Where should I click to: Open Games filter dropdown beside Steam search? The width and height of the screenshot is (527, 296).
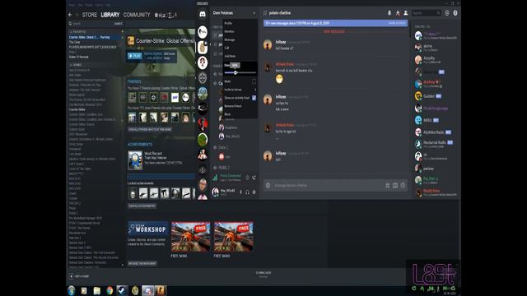[118, 24]
